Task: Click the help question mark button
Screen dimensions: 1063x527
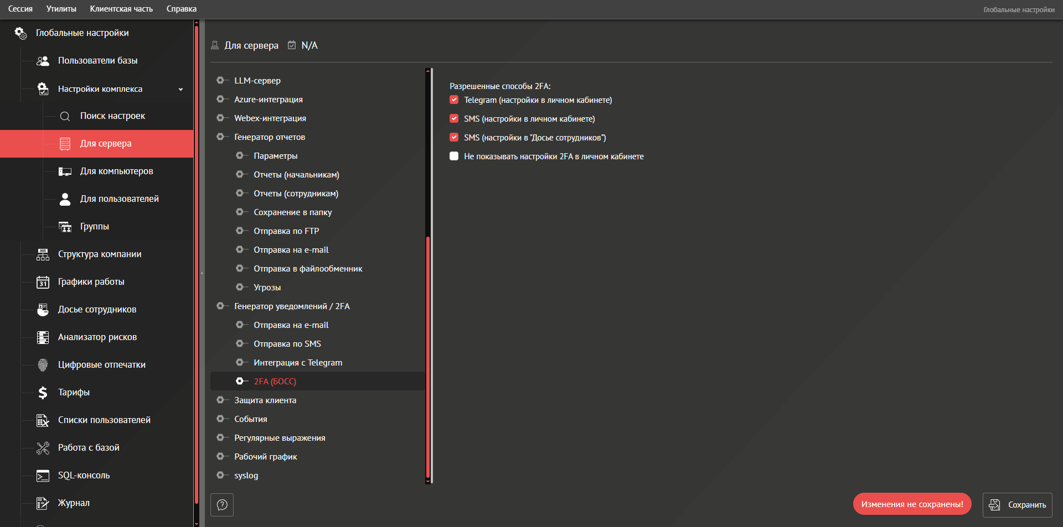Action: (x=222, y=504)
